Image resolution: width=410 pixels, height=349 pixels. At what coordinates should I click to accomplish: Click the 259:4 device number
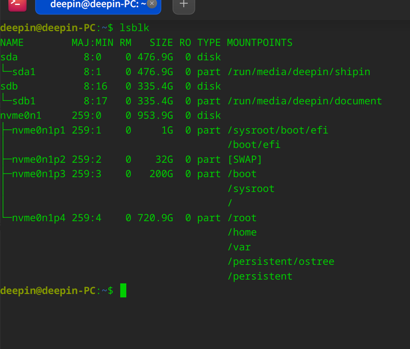coord(86,218)
